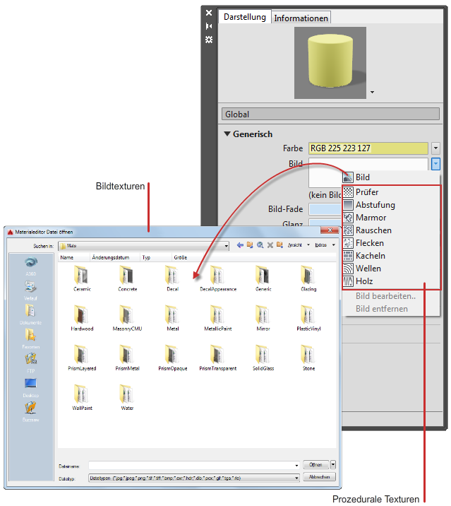Click the web search icon in dialog toolbar
Image resolution: width=451 pixels, height=506 pixels.
click(x=260, y=245)
